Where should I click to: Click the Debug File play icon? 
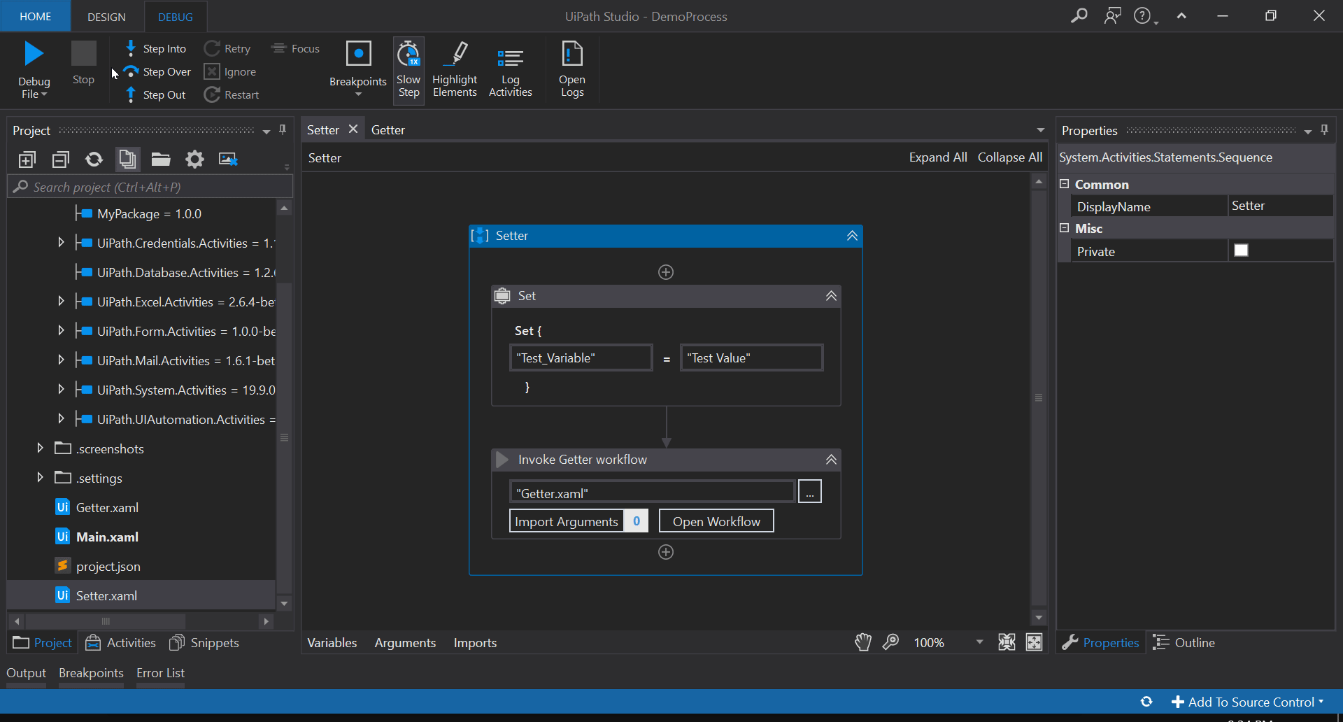(x=34, y=54)
